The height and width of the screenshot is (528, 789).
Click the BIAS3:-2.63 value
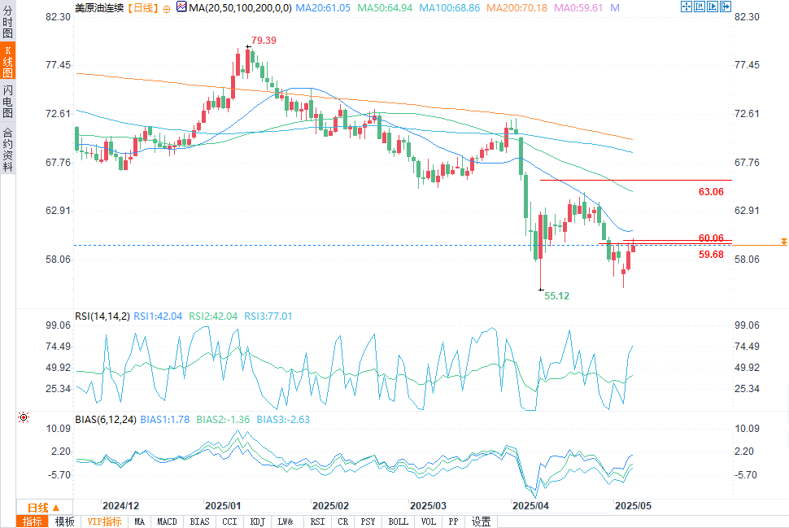point(283,419)
